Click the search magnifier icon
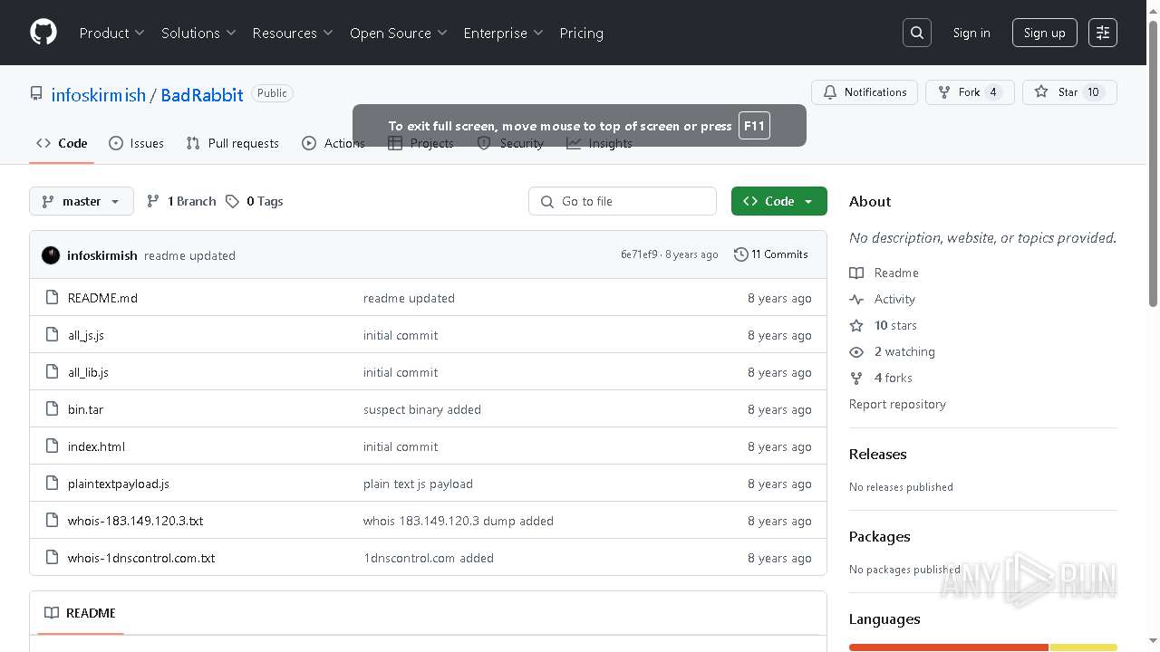This screenshot has width=1160, height=652. pyautogui.click(x=917, y=33)
